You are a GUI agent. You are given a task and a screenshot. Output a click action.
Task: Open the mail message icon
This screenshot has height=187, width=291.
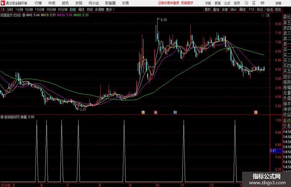tap(262, 3)
